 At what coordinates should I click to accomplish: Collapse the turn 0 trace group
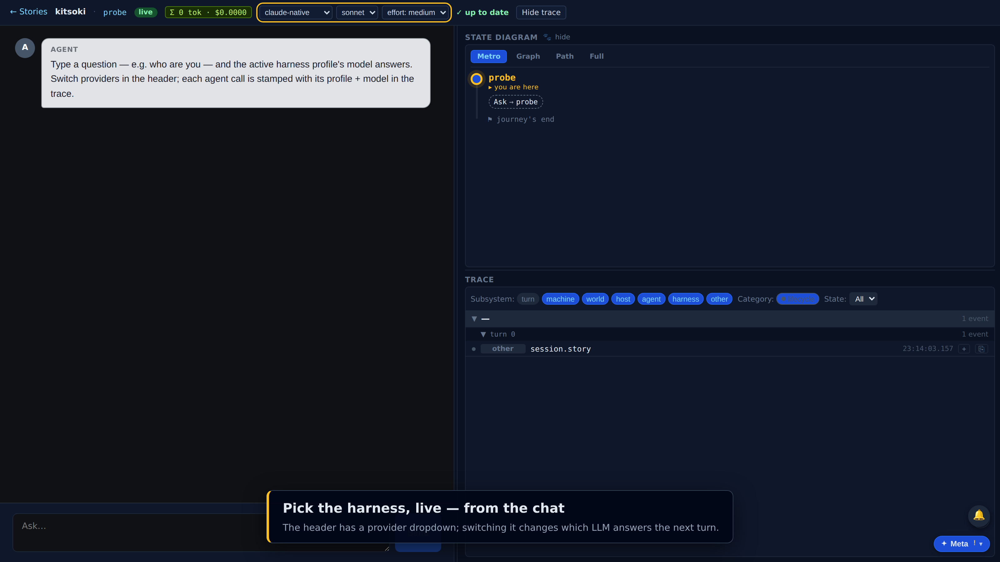click(483, 334)
